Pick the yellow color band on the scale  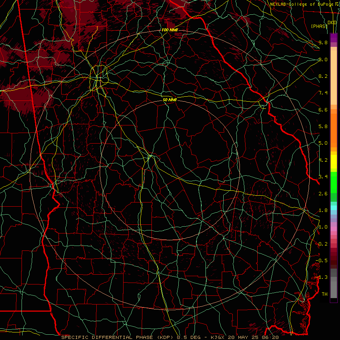coord(334,162)
